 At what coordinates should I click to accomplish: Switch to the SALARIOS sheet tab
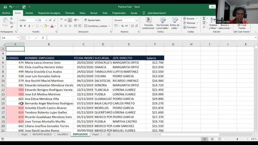pos(62,135)
